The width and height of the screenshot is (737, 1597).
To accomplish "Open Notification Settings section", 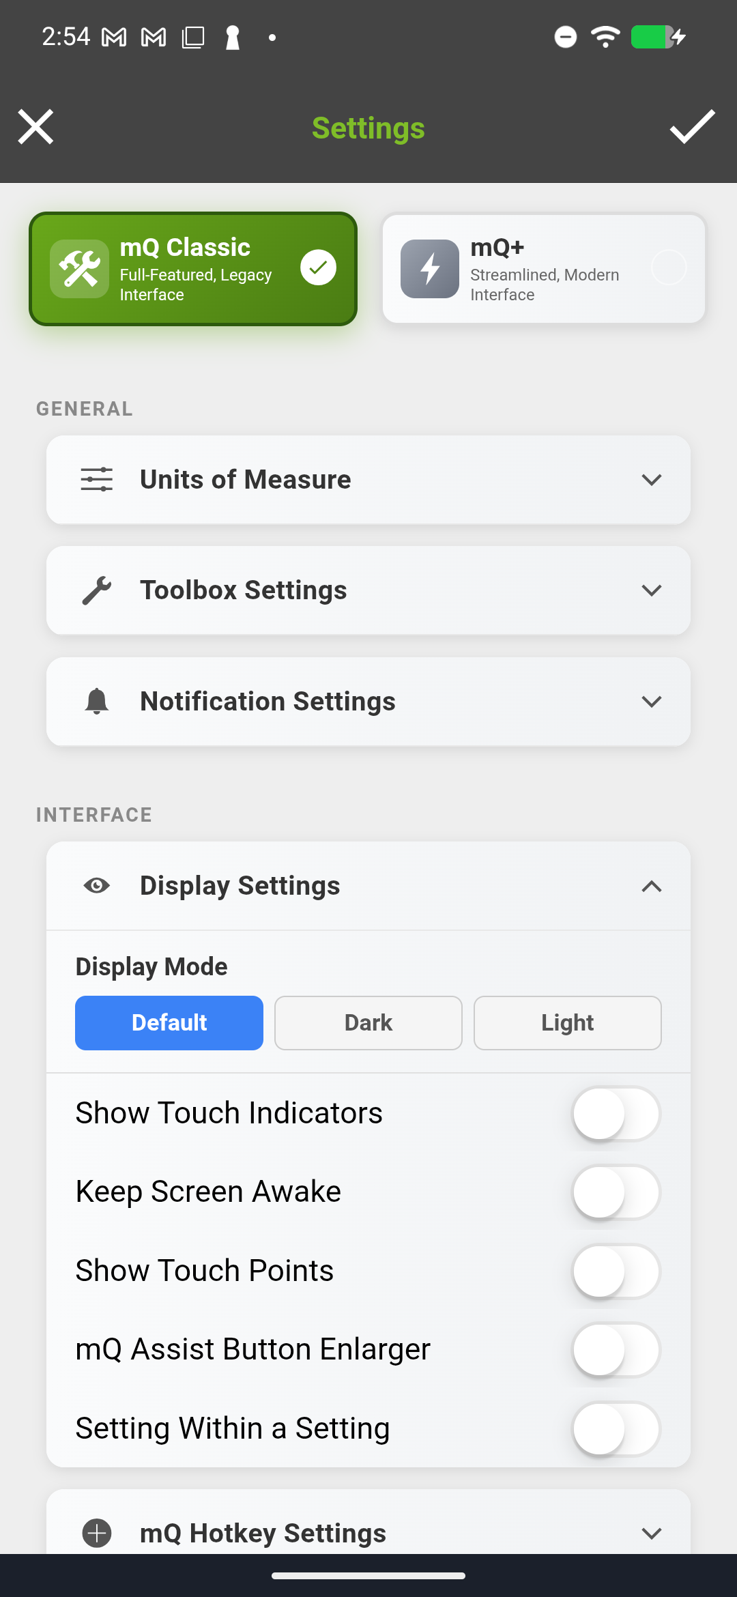I will (369, 701).
